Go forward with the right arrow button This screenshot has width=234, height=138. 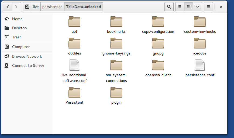coord(16,7)
